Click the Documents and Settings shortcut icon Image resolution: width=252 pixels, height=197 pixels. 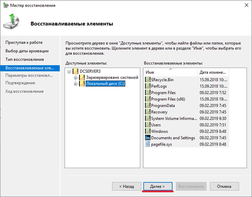[148, 138]
